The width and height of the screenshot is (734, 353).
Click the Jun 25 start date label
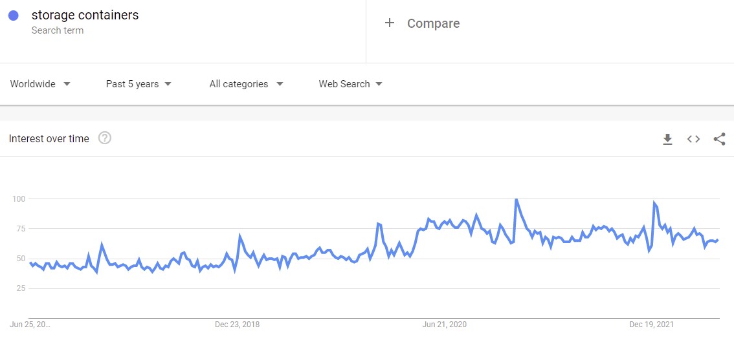point(30,325)
